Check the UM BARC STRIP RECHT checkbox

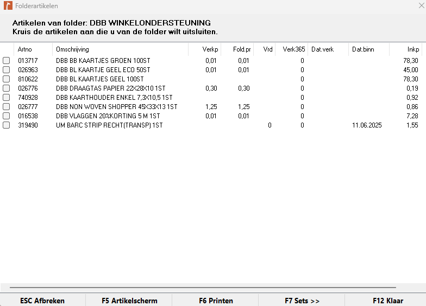pos(7,125)
